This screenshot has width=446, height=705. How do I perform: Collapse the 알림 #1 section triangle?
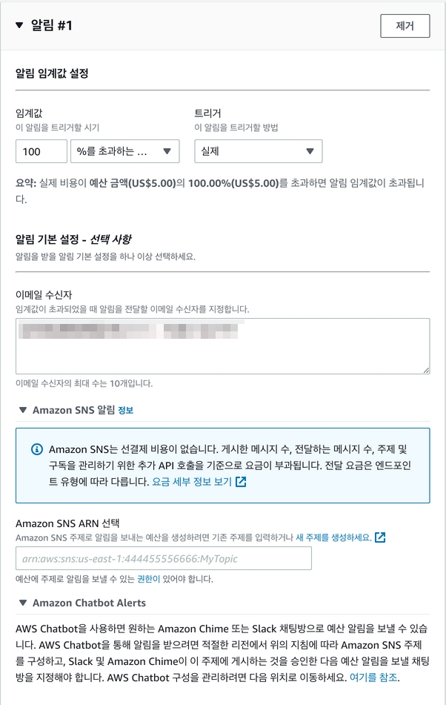click(x=19, y=25)
